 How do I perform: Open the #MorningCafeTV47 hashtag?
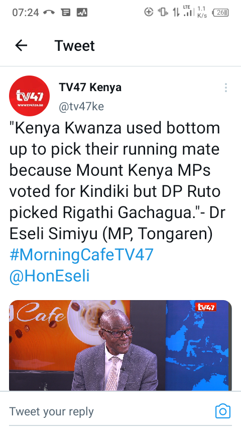tap(81, 255)
